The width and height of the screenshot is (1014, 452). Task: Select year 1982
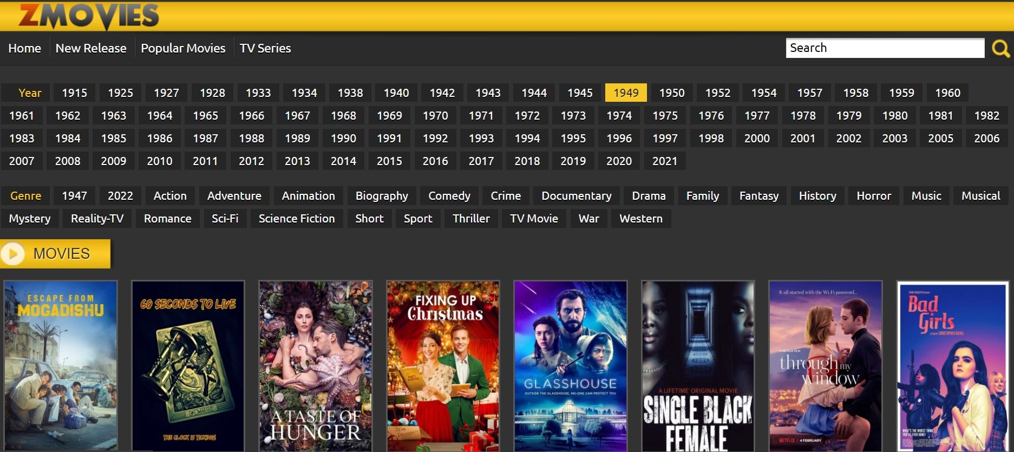(x=986, y=115)
